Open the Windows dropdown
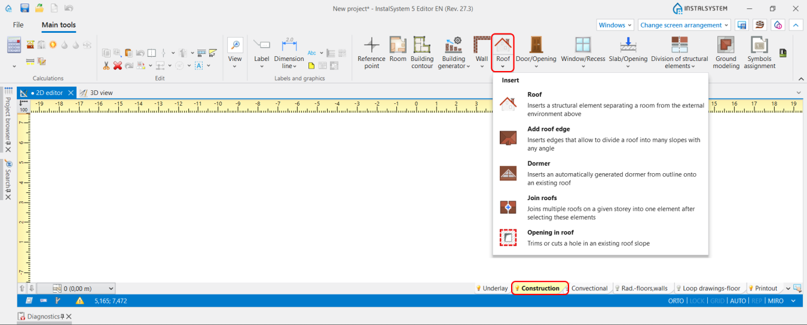The width and height of the screenshot is (807, 325). 615,25
